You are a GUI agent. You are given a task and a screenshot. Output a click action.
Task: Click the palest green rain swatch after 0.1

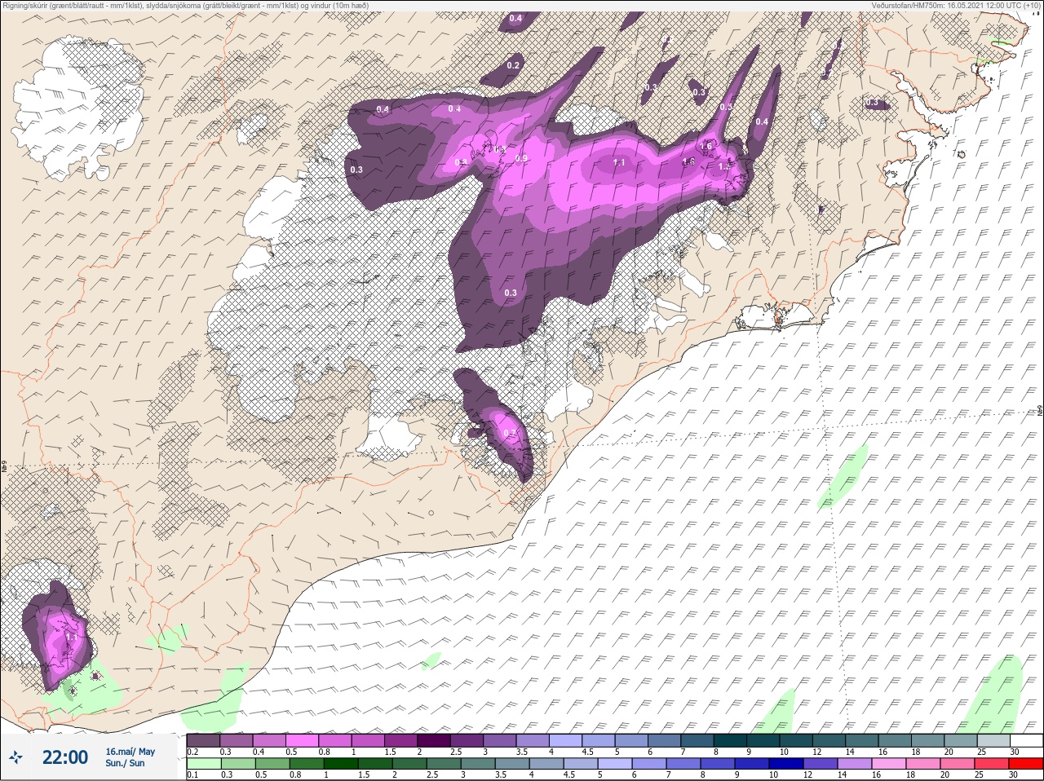203,763
